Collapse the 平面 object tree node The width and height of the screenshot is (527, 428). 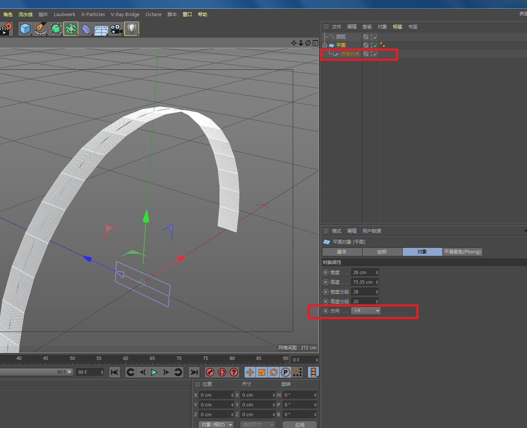coord(325,45)
